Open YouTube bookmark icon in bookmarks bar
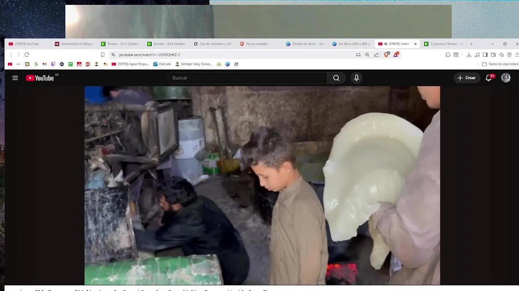 [x=10, y=64]
